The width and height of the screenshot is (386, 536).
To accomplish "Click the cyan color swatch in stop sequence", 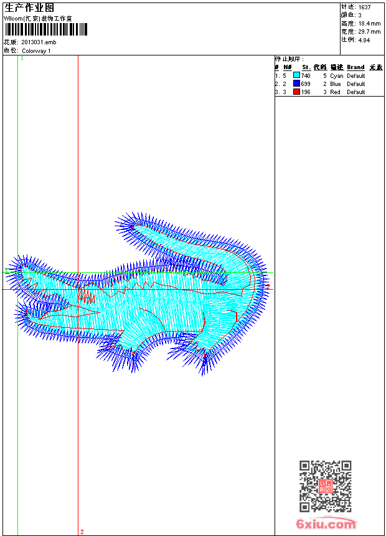I will tap(296, 75).
